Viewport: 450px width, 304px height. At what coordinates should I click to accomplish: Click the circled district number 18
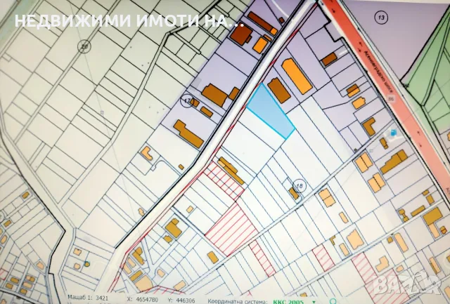coord(300,186)
